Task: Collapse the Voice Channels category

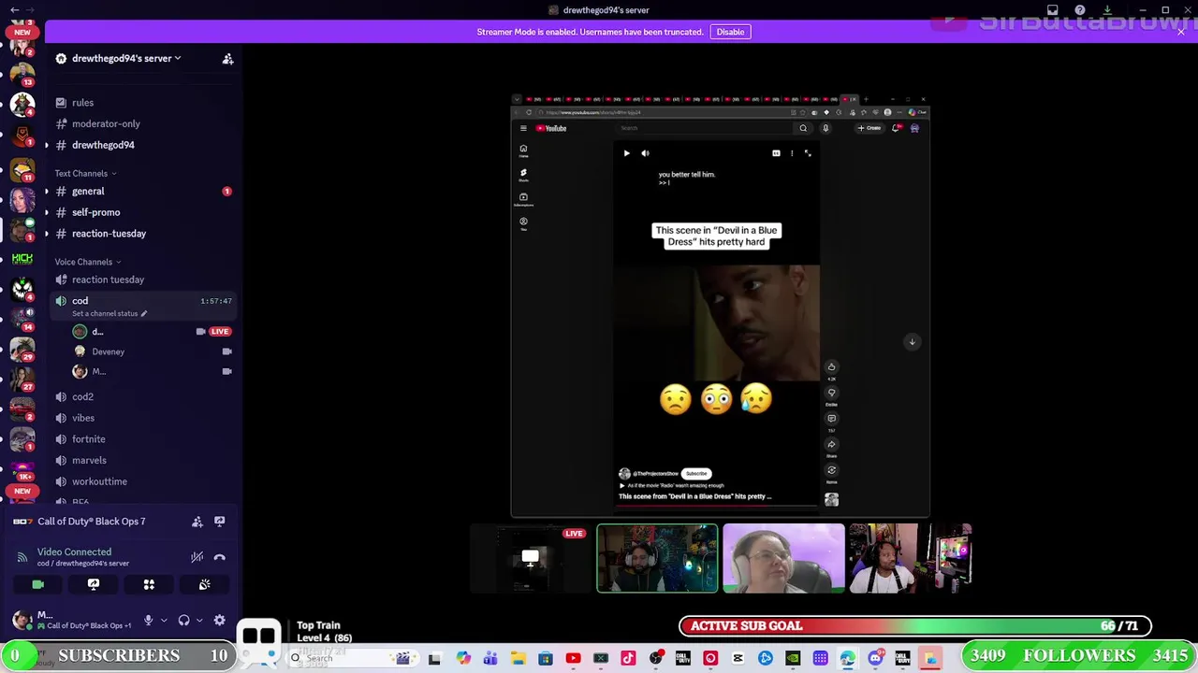Action: [x=87, y=262]
